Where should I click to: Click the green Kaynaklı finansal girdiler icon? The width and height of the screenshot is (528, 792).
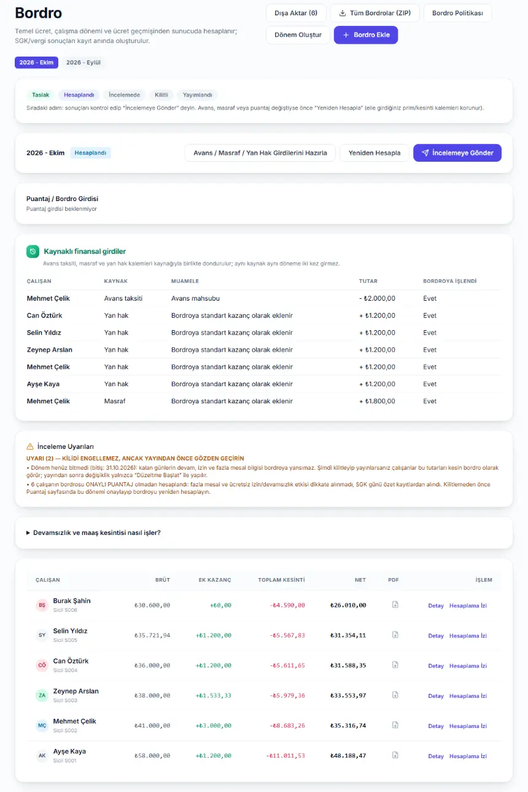tap(33, 251)
